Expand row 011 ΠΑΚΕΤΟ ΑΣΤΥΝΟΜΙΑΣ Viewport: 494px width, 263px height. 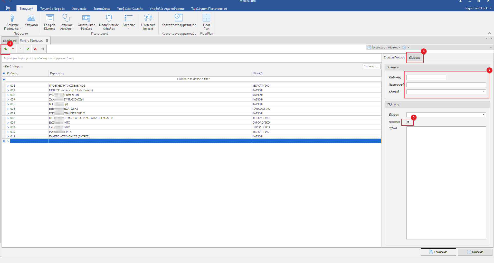pyautogui.click(x=8, y=137)
